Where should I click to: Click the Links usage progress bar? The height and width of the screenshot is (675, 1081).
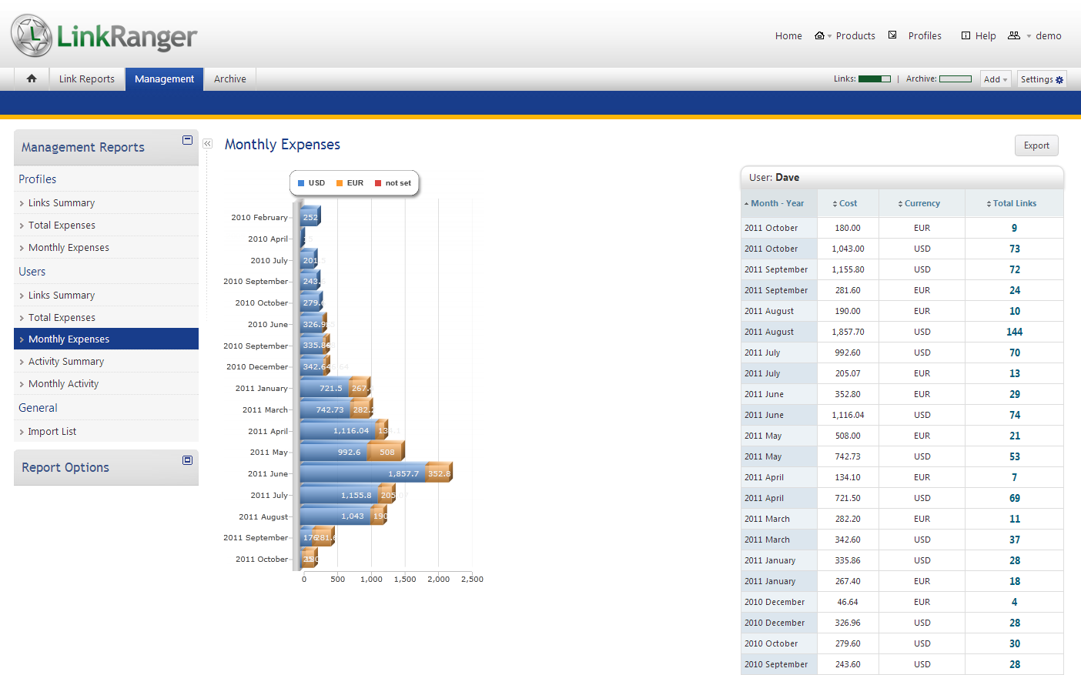pyautogui.click(x=874, y=79)
